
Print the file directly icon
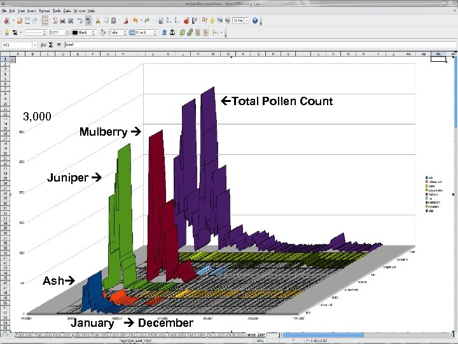click(62, 21)
